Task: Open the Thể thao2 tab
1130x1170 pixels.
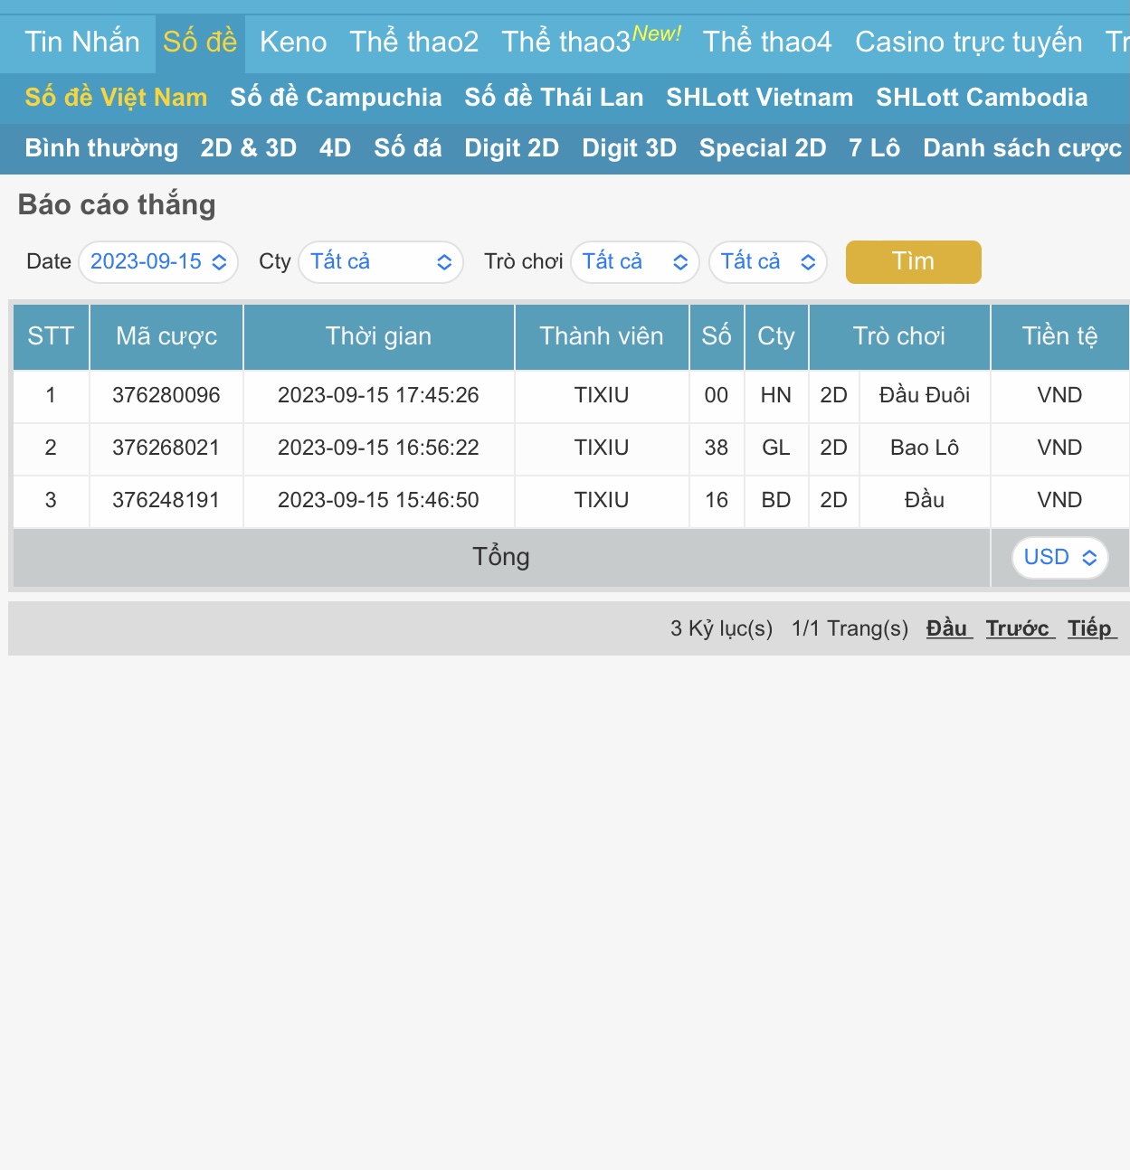Action: (413, 42)
